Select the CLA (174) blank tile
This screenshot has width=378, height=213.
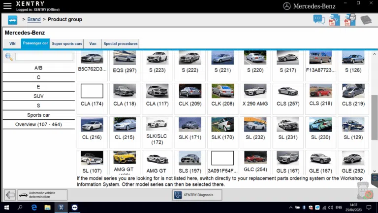tap(92, 98)
